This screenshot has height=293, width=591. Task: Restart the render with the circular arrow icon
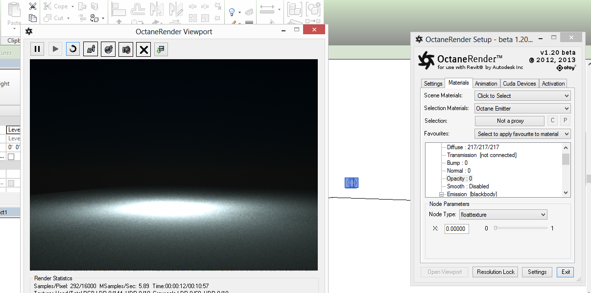coord(73,49)
